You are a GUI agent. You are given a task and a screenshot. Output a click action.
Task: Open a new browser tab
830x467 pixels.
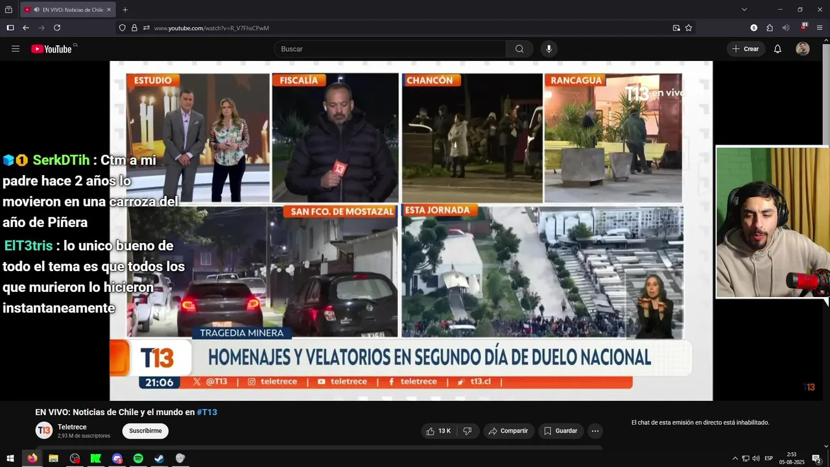click(x=125, y=10)
